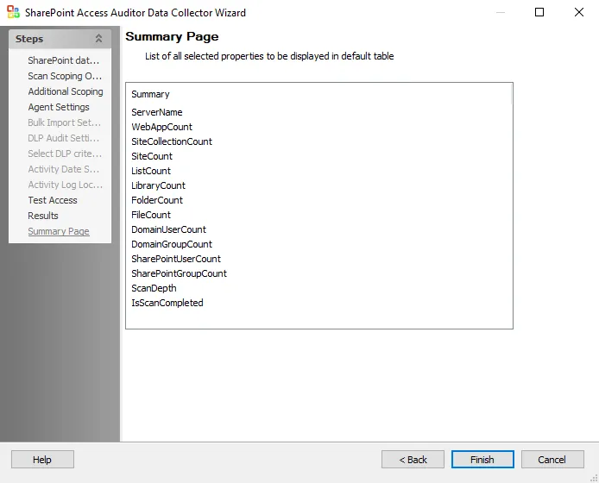599x483 pixels.
Task: Select the Results step
Action: (43, 216)
